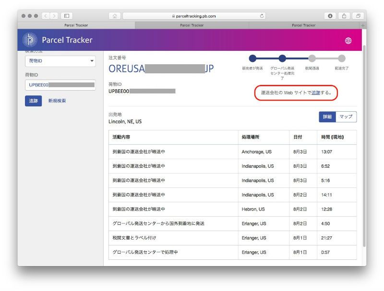This screenshot has height=291, width=384.
Task: Click the Safari back arrow button
Action: tap(46, 16)
